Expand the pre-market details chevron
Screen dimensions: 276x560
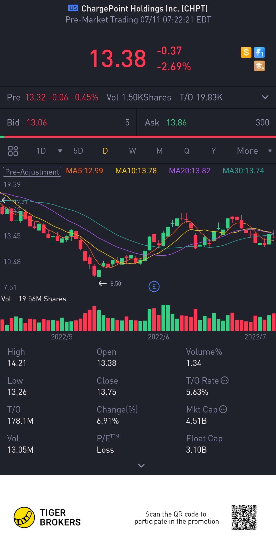tap(265, 97)
